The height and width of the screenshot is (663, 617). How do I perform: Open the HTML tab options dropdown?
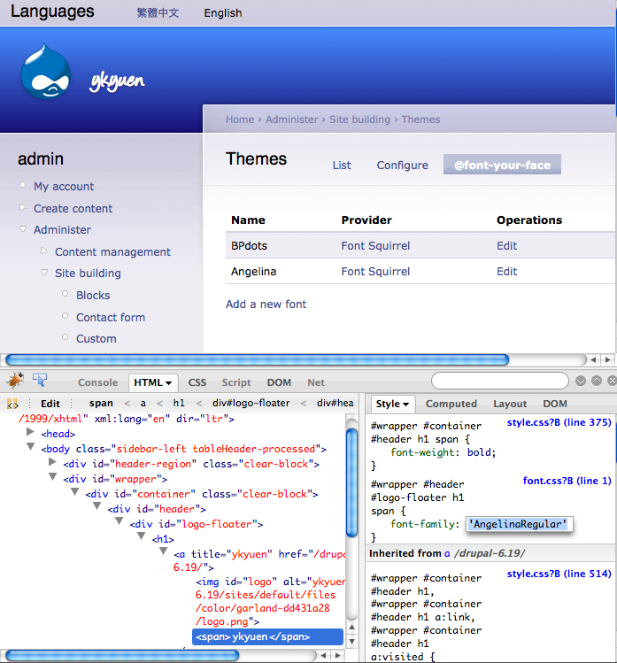[153, 382]
